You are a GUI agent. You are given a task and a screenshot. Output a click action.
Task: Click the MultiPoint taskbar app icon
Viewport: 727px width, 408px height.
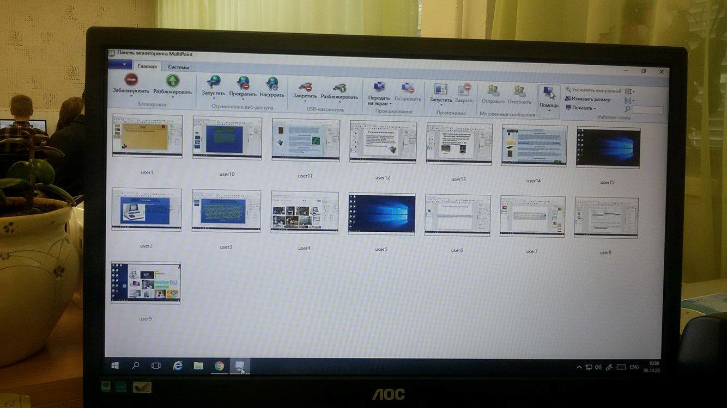point(239,367)
